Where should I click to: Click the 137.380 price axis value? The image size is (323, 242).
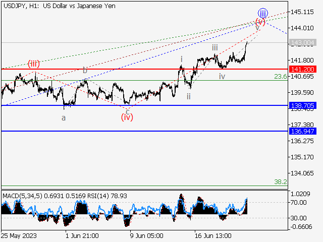pos(302,125)
